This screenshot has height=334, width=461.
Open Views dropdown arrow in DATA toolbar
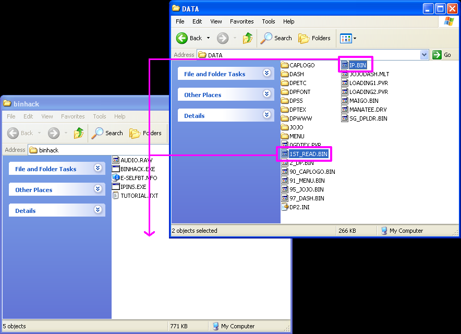click(355, 38)
